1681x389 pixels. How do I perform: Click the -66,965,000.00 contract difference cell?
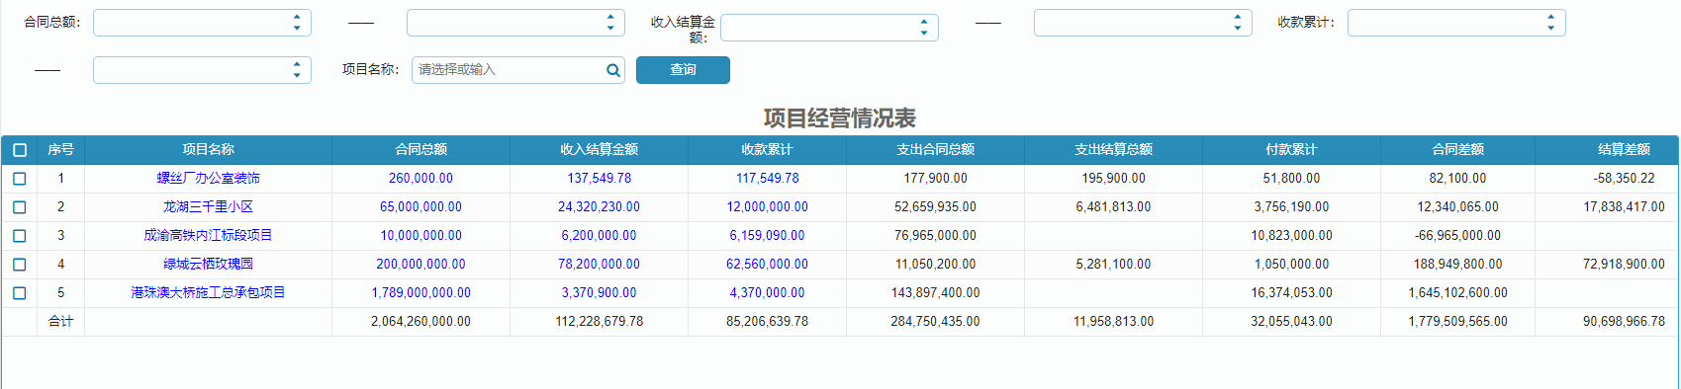click(1457, 236)
